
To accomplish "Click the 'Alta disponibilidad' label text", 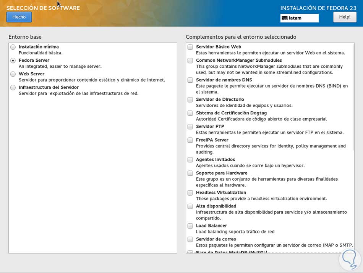I will [x=216, y=206].
